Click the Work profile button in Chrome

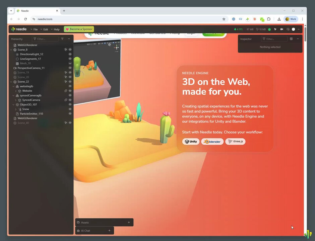291,19
